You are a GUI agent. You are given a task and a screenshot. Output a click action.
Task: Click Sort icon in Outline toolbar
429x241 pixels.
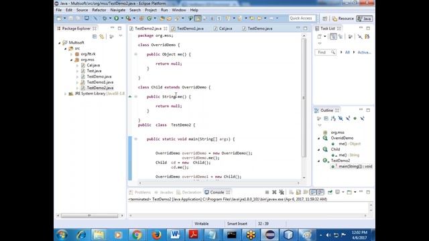click(333, 118)
